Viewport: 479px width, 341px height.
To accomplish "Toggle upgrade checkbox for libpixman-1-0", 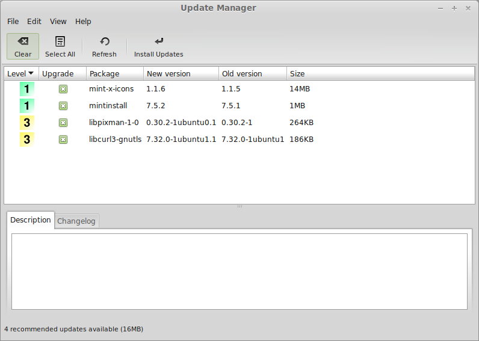I will tap(63, 123).
